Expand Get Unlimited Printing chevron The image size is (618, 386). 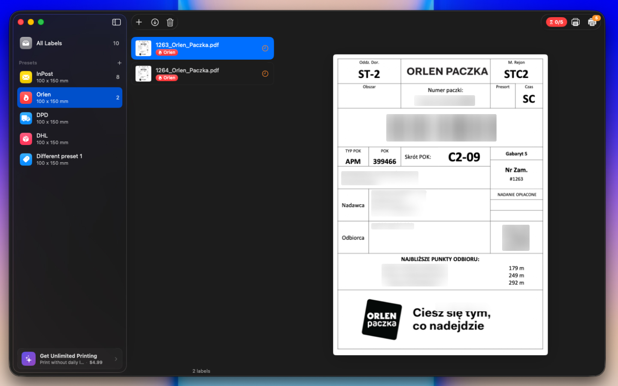coord(116,359)
